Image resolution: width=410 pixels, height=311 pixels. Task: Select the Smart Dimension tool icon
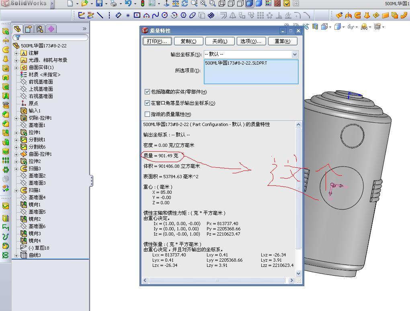(118, 15)
